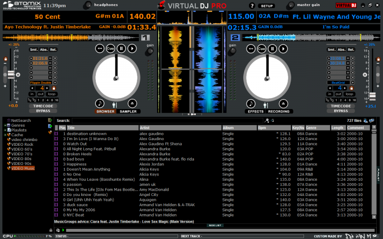Increase deck 1 loop length with right arrow
This screenshot has height=239, width=383.
pos(47,88)
